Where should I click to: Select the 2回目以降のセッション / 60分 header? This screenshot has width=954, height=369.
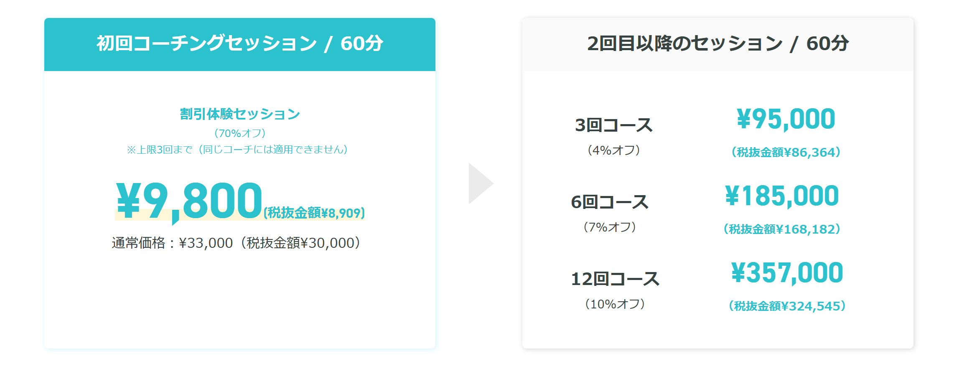tap(717, 44)
